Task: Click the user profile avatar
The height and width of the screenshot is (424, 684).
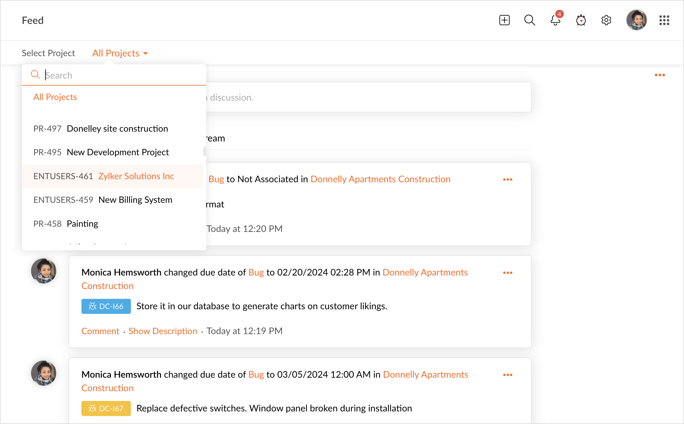Action: point(636,20)
